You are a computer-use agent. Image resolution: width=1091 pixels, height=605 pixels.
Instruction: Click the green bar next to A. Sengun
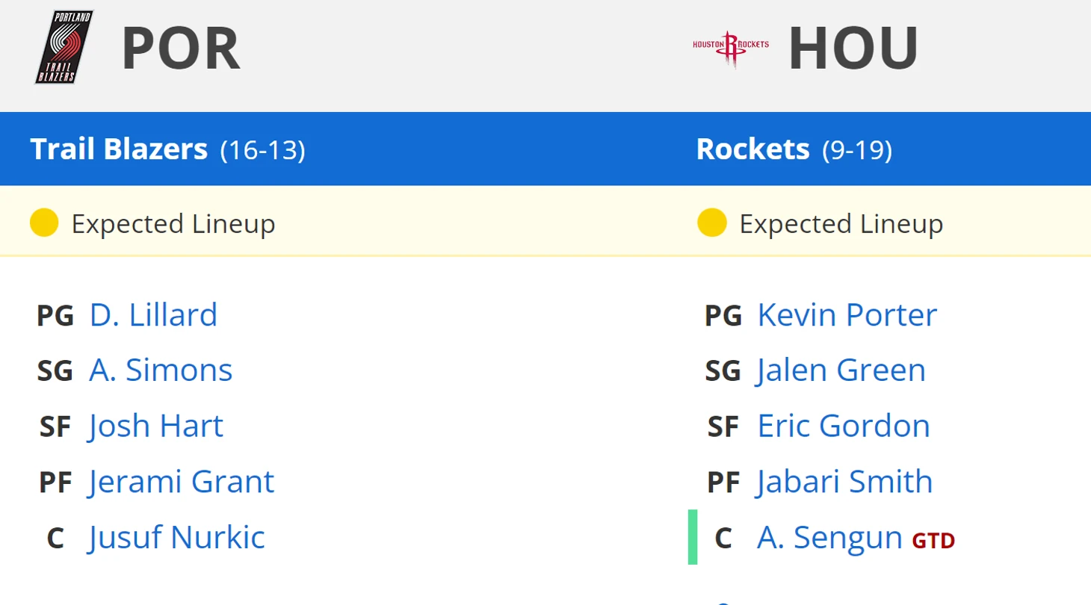pyautogui.click(x=693, y=537)
